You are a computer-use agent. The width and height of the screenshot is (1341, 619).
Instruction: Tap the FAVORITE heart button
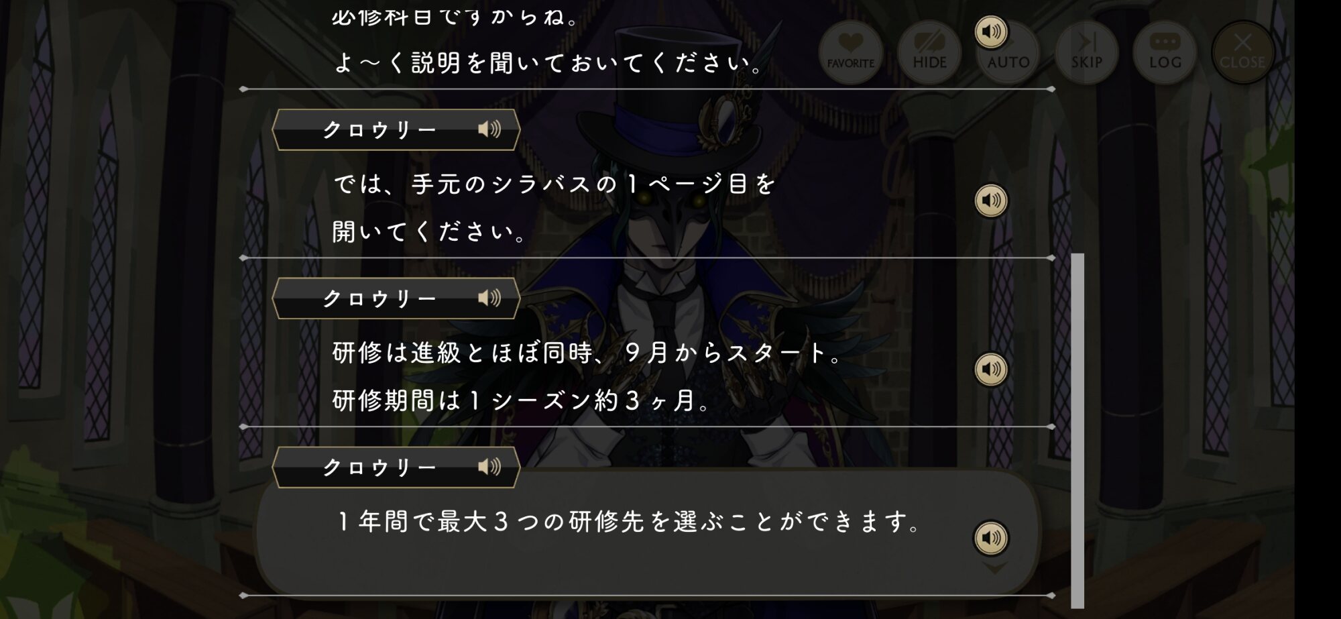click(850, 52)
